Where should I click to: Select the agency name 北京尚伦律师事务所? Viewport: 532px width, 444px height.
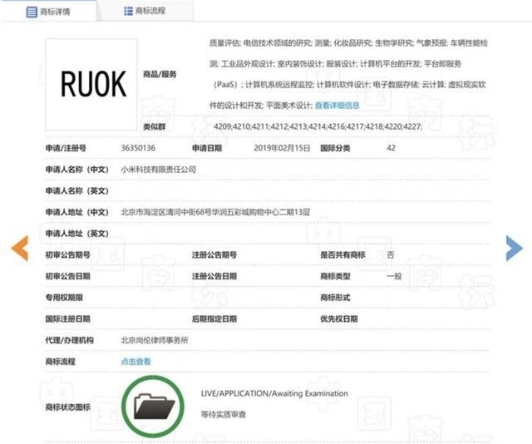click(155, 340)
